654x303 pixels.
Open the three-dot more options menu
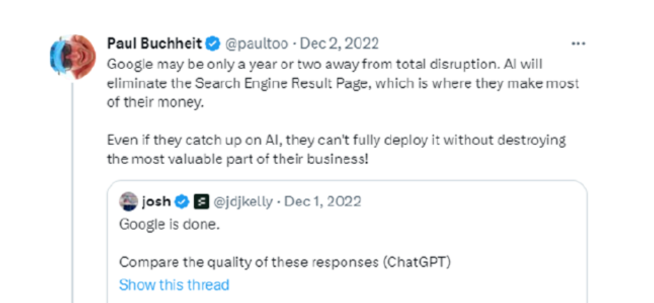tap(578, 44)
